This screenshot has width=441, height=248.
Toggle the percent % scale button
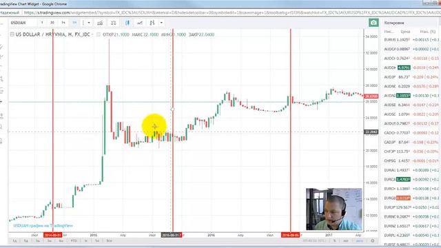click(x=335, y=240)
